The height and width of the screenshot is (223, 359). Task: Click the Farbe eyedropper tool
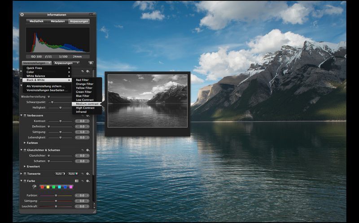(x=34, y=187)
